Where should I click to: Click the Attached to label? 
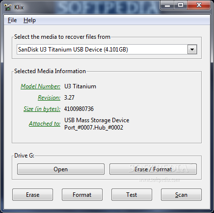click(45, 124)
